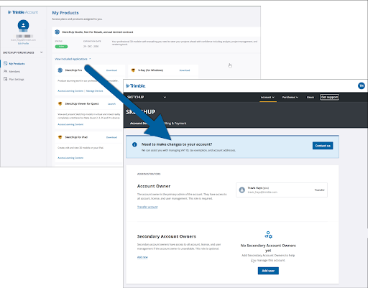
Task: Click the Plan Settings icon
Action: coord(6,79)
